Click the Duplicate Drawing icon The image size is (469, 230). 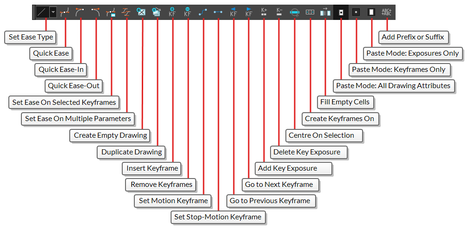pyautogui.click(x=157, y=12)
